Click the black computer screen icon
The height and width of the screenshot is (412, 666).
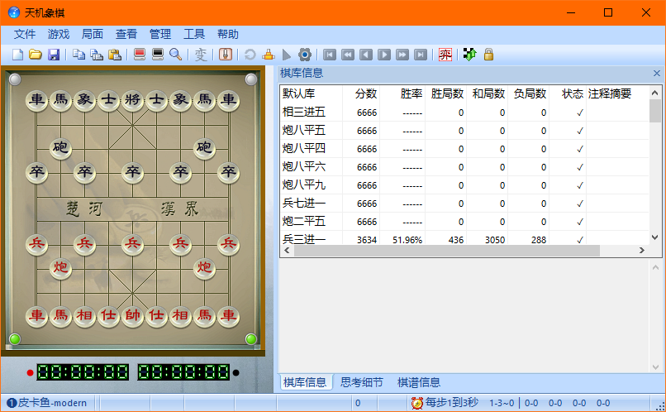click(158, 55)
